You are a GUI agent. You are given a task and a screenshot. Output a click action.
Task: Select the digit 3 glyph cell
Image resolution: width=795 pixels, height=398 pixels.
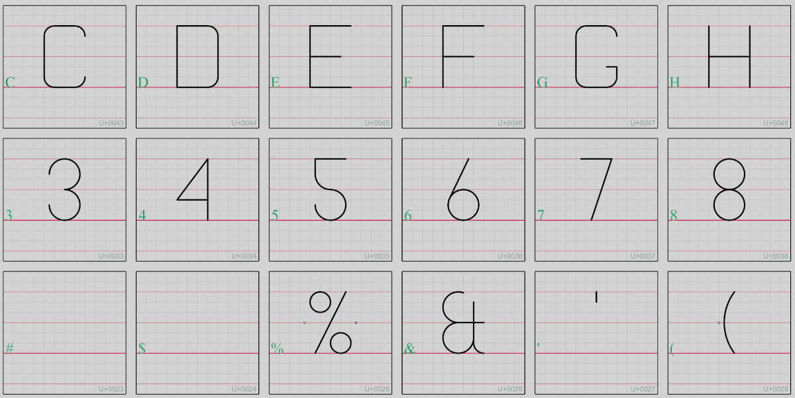coord(64,200)
